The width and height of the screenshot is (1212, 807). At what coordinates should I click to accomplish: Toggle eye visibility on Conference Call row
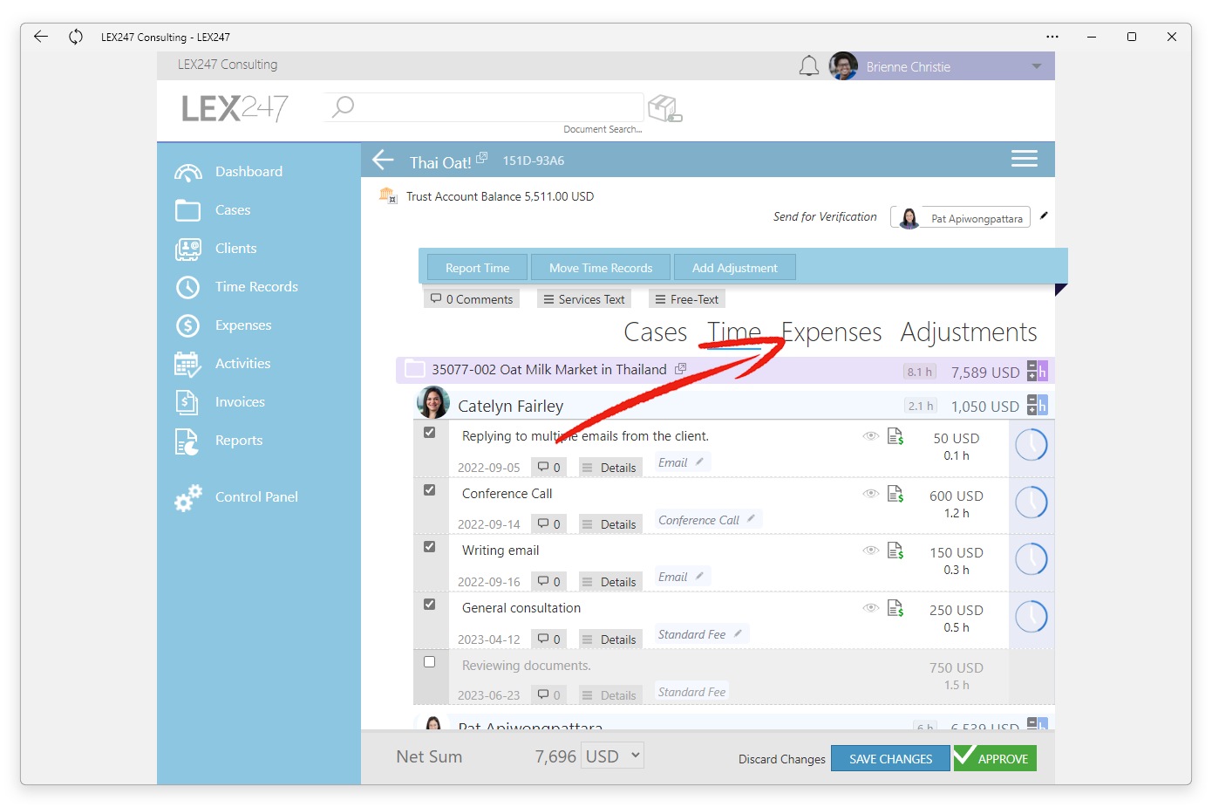(870, 494)
